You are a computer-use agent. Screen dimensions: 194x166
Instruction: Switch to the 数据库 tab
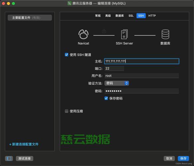119,16
